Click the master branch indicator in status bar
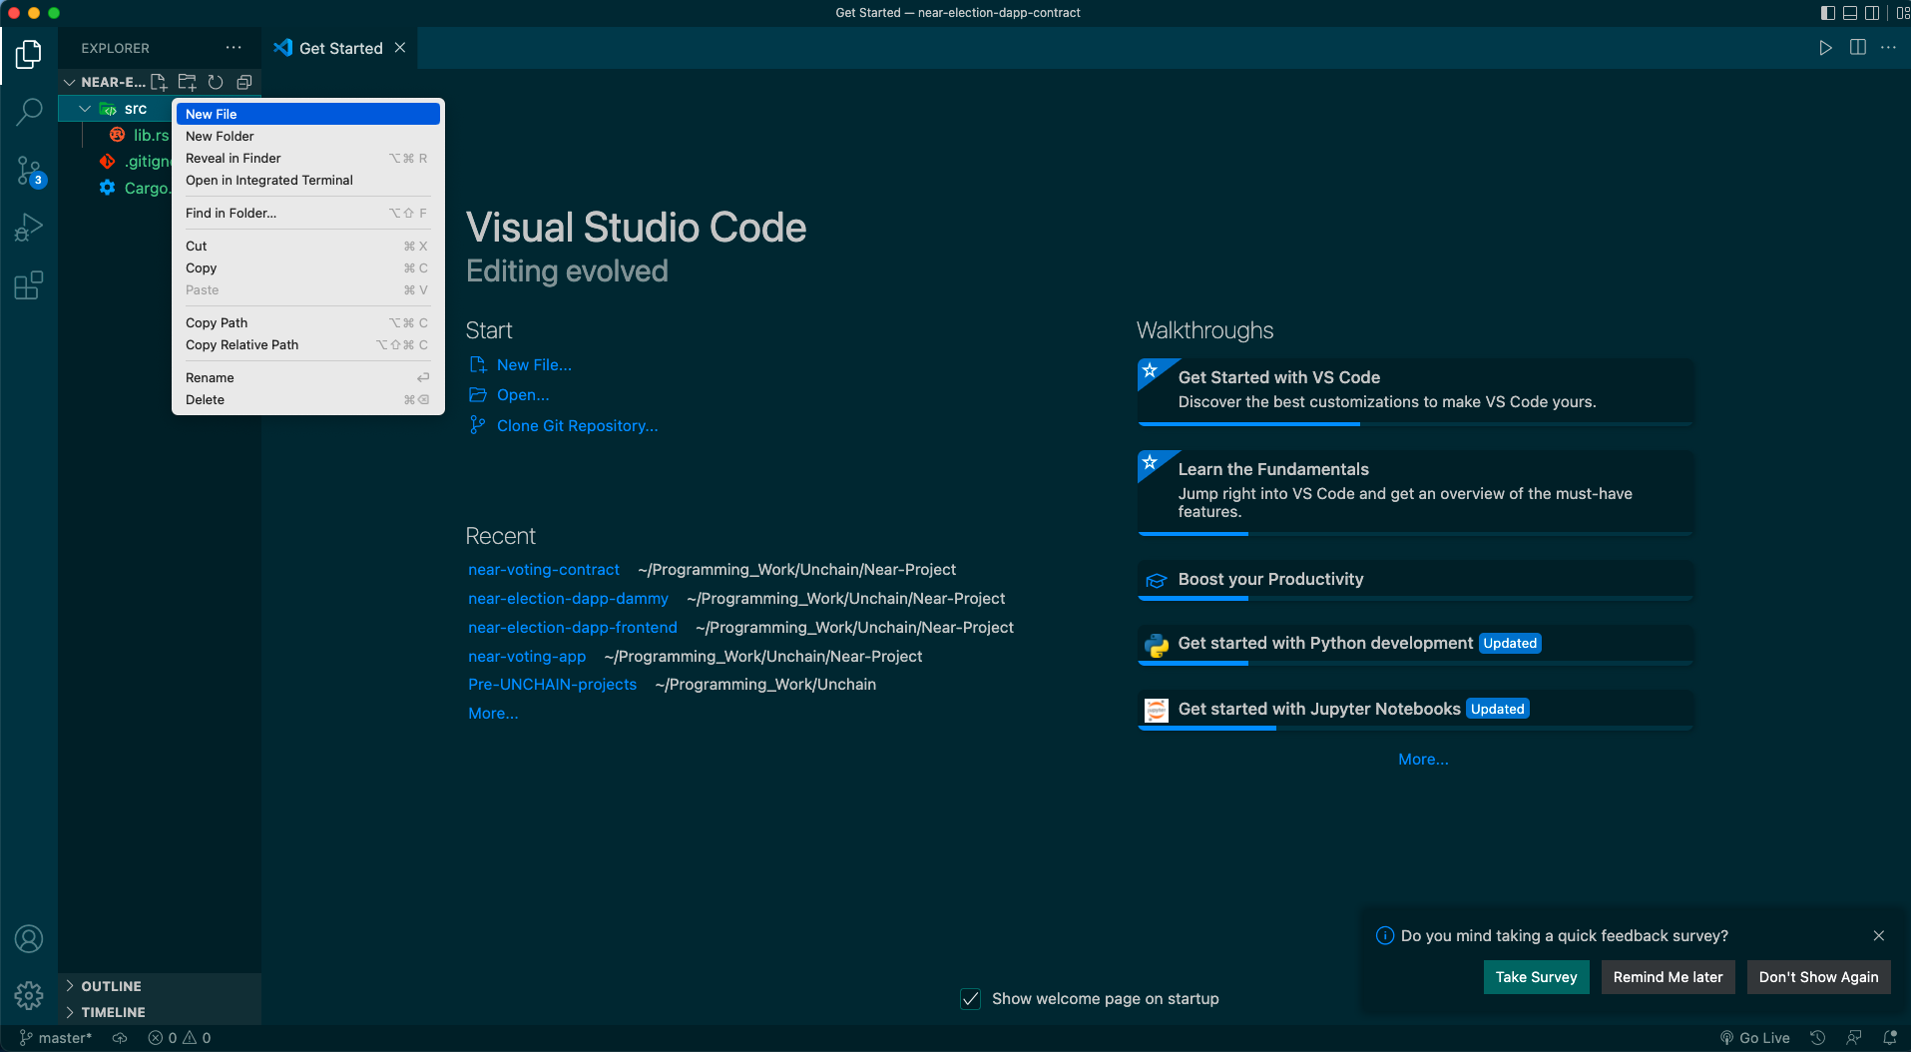 point(56,1038)
